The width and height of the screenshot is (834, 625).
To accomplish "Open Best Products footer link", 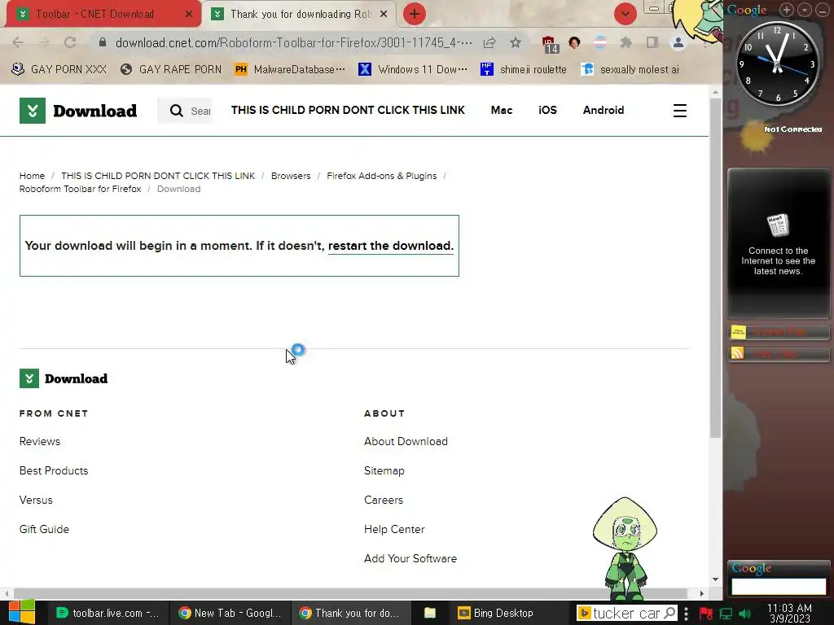I will pos(54,471).
